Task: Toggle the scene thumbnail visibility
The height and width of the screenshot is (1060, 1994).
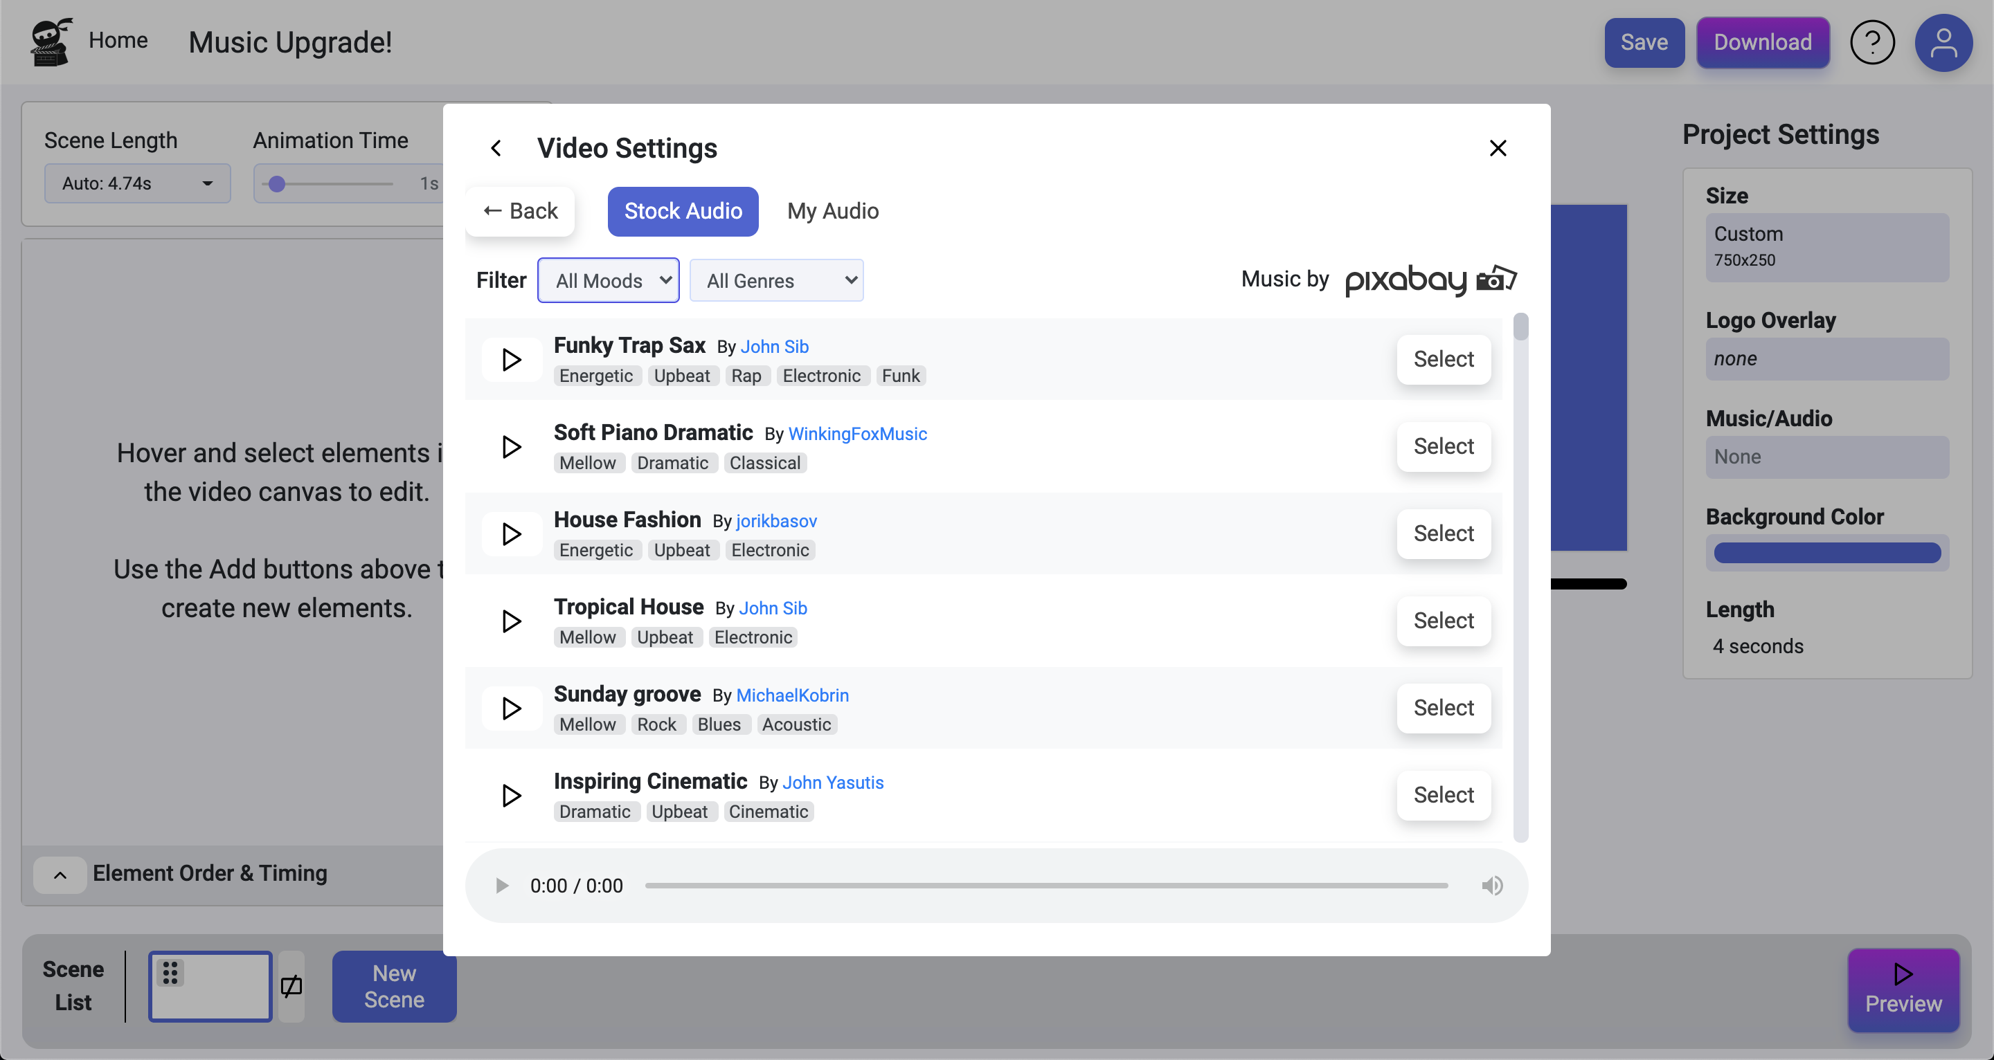Action: click(x=293, y=985)
